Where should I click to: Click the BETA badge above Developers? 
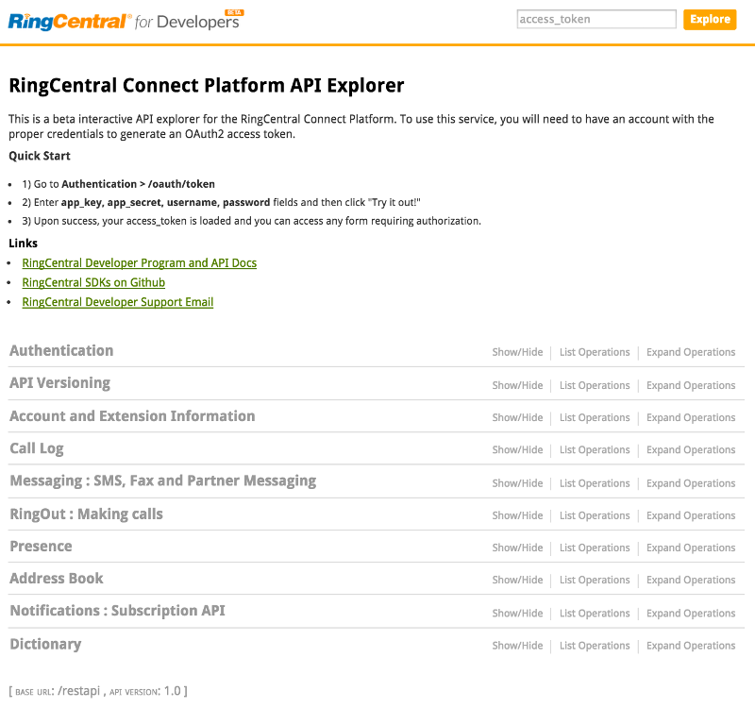pos(234,12)
